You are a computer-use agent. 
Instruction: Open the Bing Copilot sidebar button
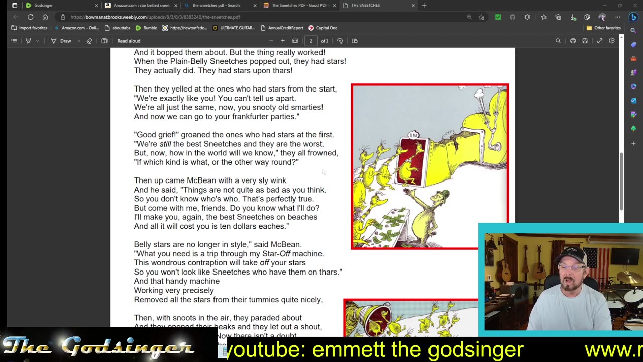pyautogui.click(x=633, y=17)
